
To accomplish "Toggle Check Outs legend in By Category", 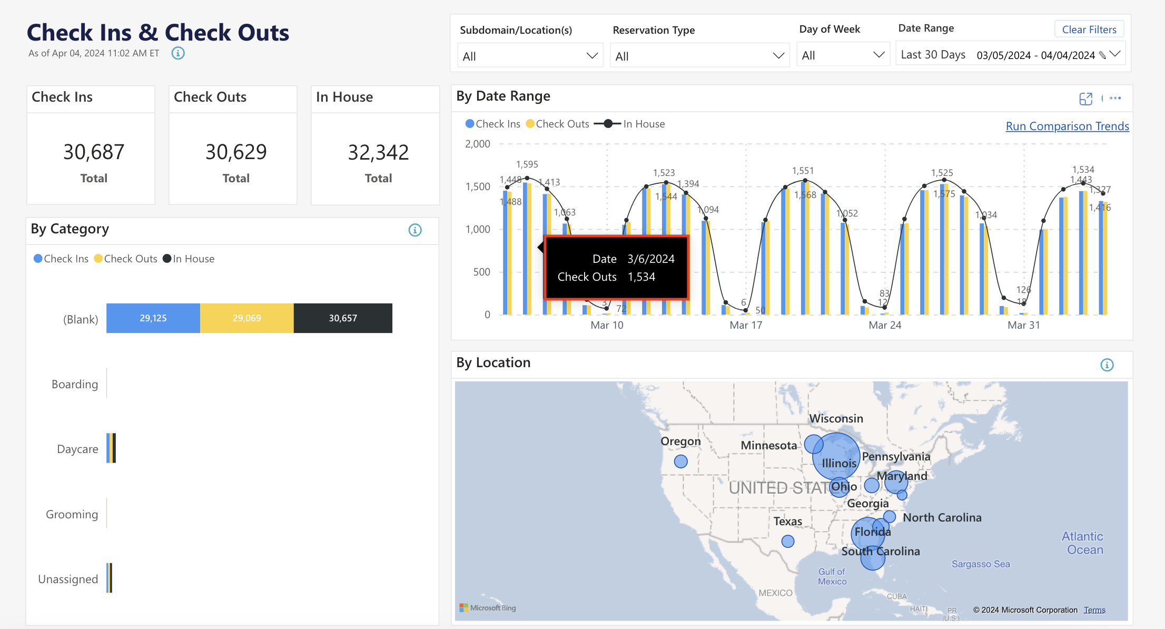I will click(125, 259).
